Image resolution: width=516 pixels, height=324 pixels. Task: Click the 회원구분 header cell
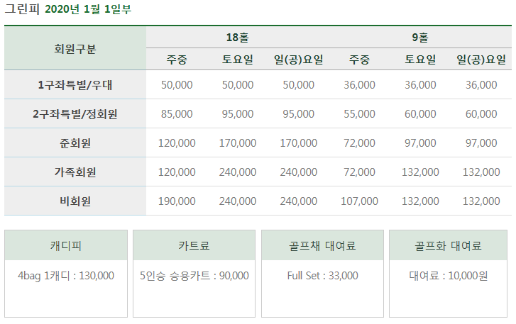pos(75,48)
